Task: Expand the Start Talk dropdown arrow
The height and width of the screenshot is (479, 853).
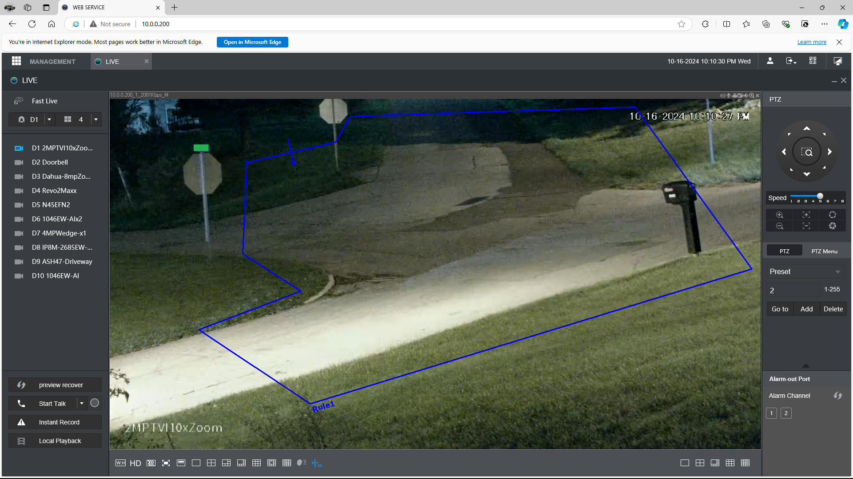Action: [82, 403]
